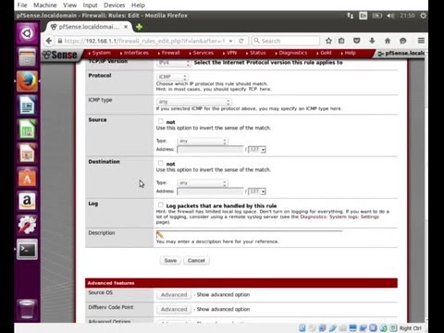The height and width of the screenshot is (333, 444).
Task: Open Pocket icon in toolbar
Action: pos(357,41)
